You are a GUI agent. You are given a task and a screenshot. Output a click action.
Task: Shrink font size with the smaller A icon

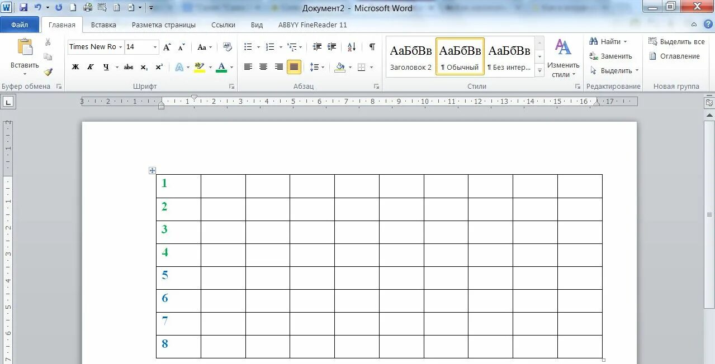(x=181, y=47)
